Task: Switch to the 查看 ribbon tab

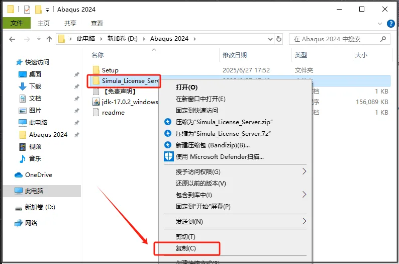Action: click(96, 24)
